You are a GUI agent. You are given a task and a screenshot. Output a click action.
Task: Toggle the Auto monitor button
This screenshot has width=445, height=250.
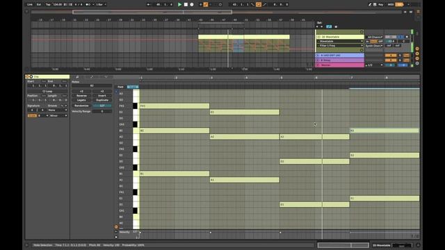pyautogui.click(x=374, y=41)
